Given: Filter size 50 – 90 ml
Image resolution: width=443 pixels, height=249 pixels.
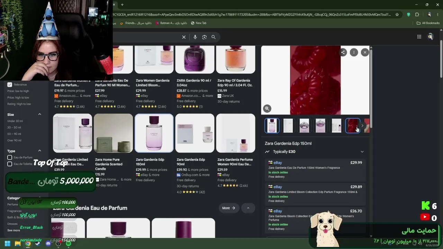Looking at the screenshot, I should [x=14, y=134].
